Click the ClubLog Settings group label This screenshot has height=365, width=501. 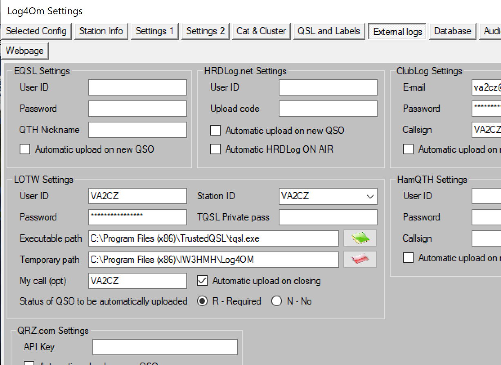click(x=429, y=71)
